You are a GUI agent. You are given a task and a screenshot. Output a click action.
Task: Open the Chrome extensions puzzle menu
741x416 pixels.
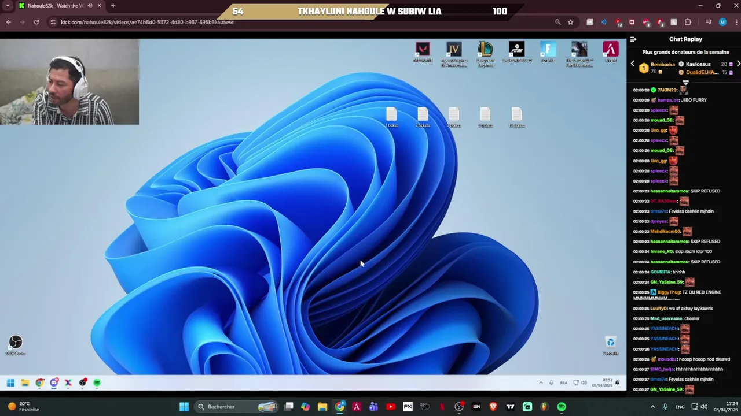coord(688,22)
